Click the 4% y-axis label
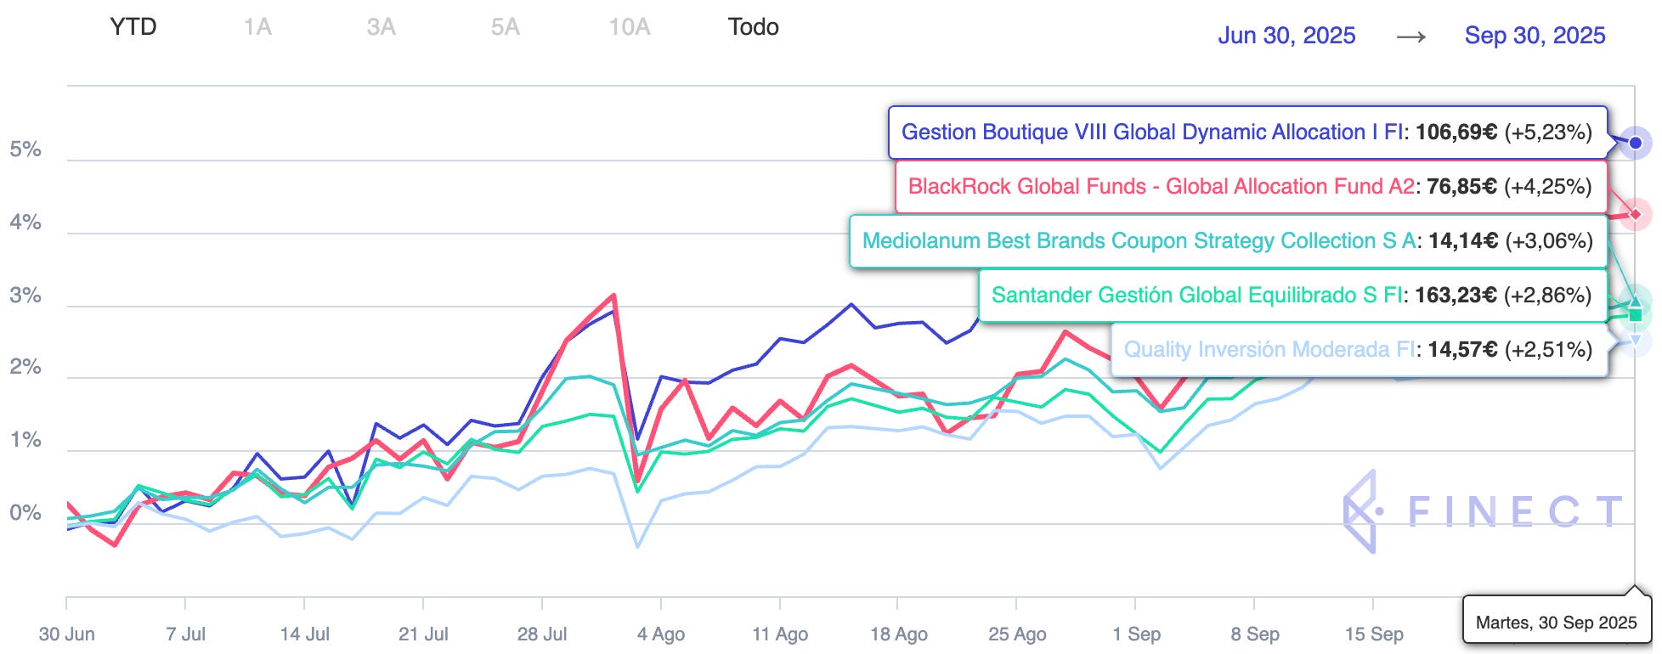The image size is (1662, 654). (25, 223)
